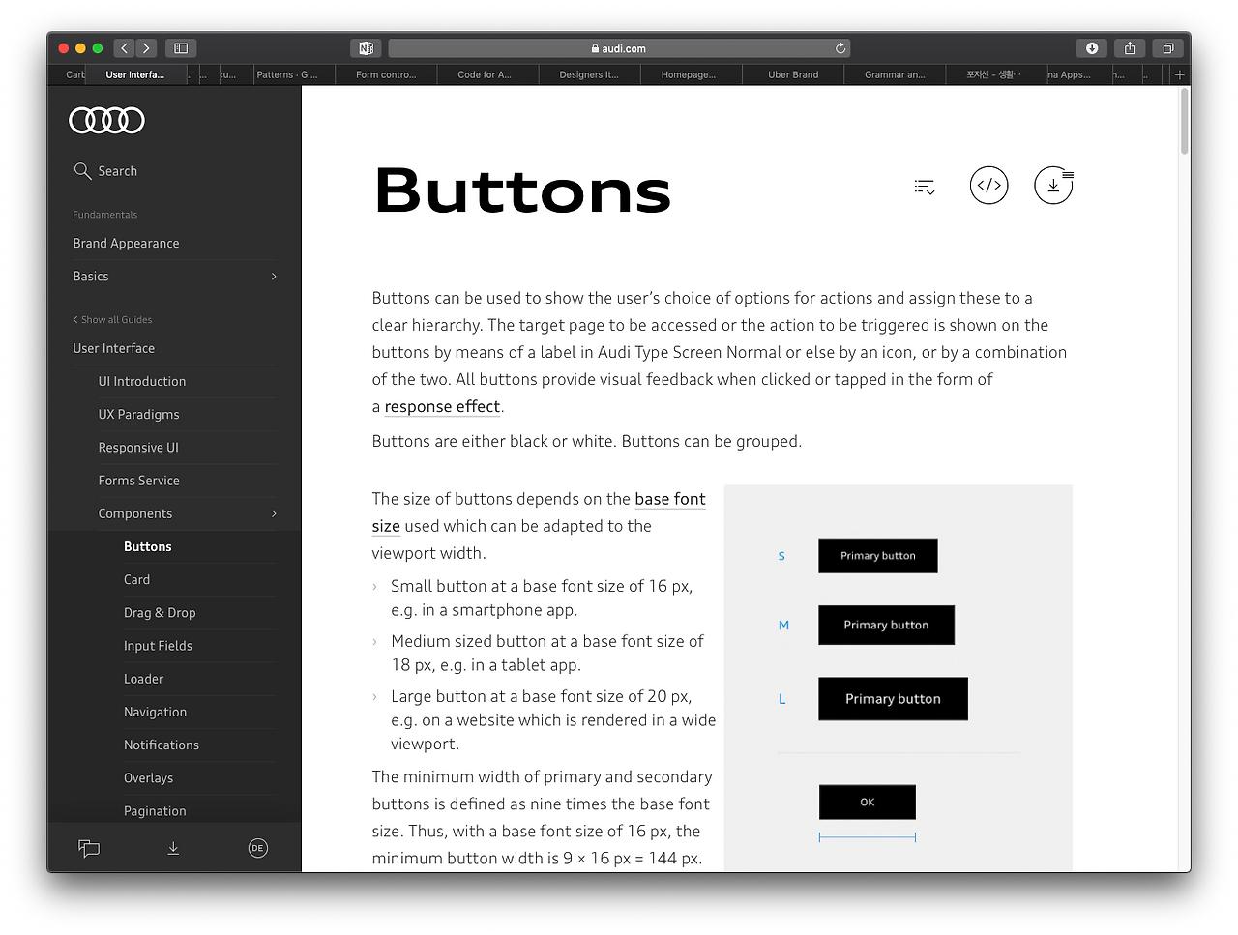1238x935 pixels.
Task: Open UI Introduction page
Action: 142,382
